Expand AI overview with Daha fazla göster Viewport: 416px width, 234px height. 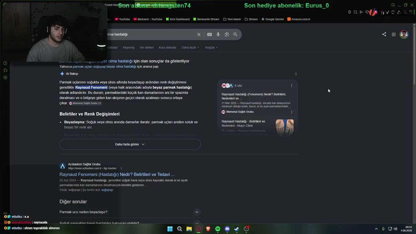(x=130, y=144)
